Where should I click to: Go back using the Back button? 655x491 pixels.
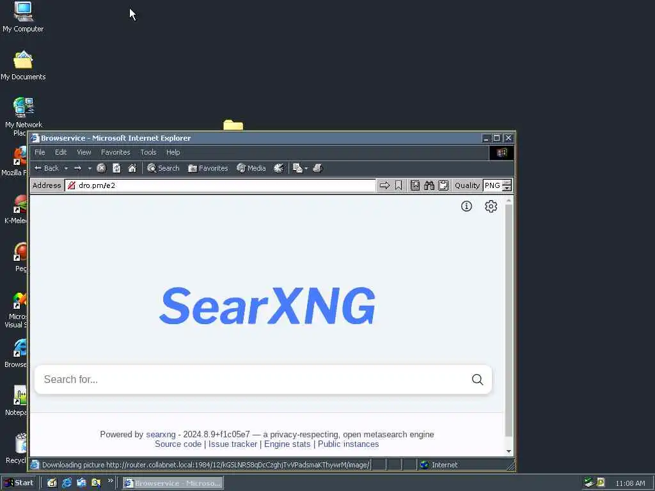point(47,168)
